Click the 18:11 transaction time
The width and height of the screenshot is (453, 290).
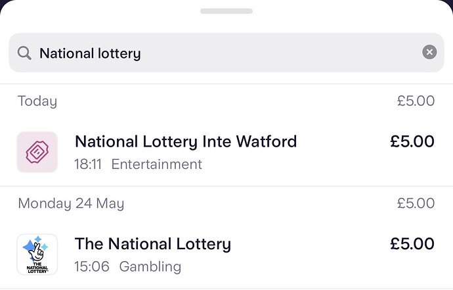click(x=88, y=164)
